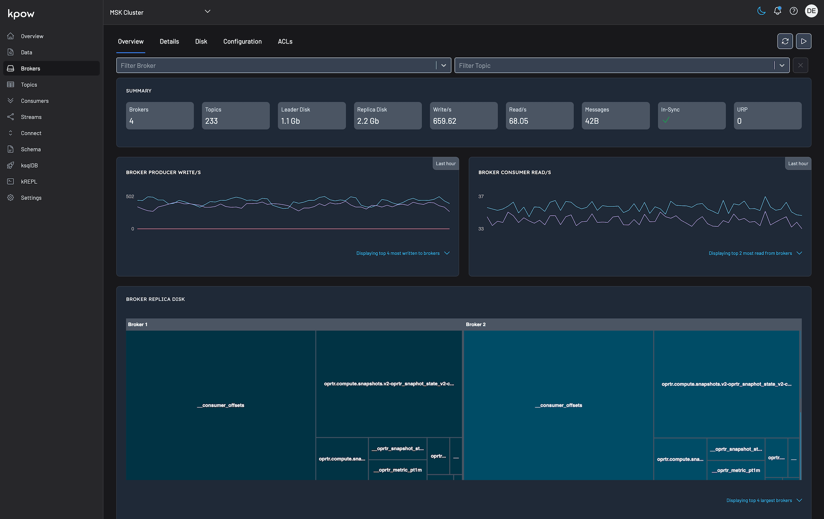Image resolution: width=824 pixels, height=519 pixels.
Task: Switch to the Configuration tab
Action: (242, 41)
